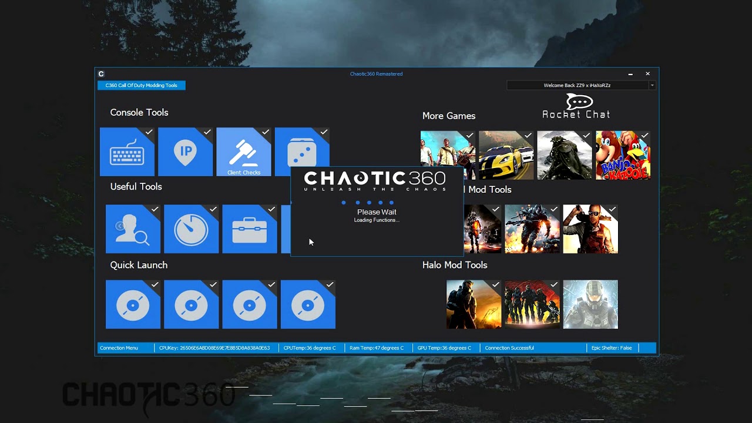Open the yellow racing car game thumbnail

coord(506,155)
